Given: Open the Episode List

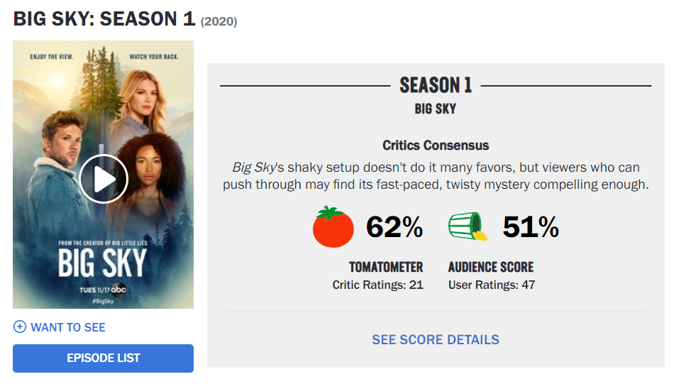Looking at the screenshot, I should click(x=103, y=358).
